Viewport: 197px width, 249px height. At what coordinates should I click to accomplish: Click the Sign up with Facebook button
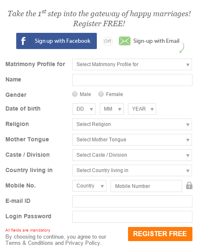[57, 41]
